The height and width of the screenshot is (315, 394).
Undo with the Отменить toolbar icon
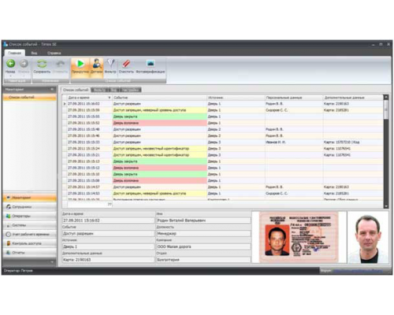coord(60,64)
